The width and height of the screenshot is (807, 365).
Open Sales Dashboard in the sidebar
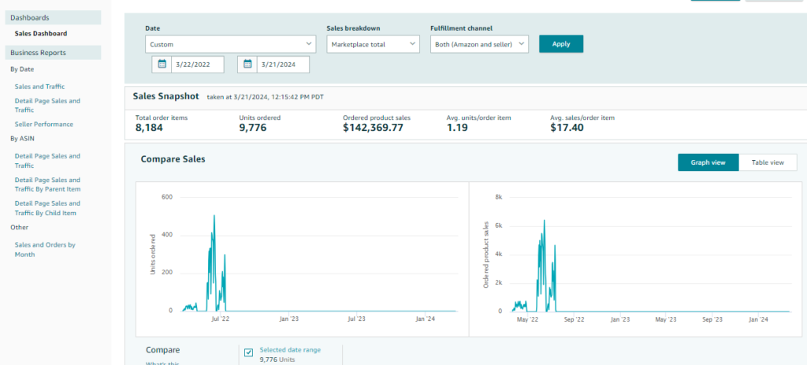[x=40, y=33]
